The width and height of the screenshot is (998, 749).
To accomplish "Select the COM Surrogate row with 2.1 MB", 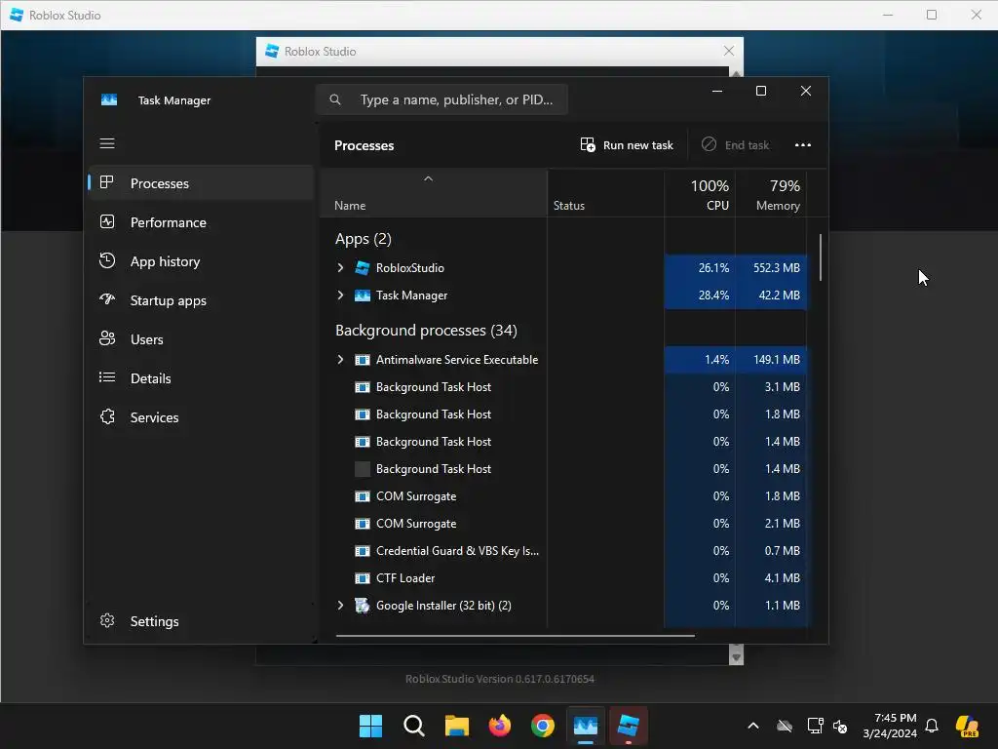I will [x=563, y=524].
